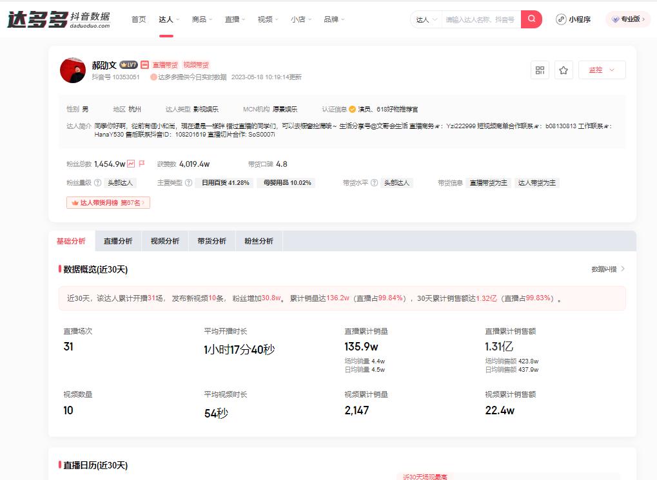Screen dimensions: 657x480
Task: Expand the 监控 dropdown
Action: [x=601, y=70]
